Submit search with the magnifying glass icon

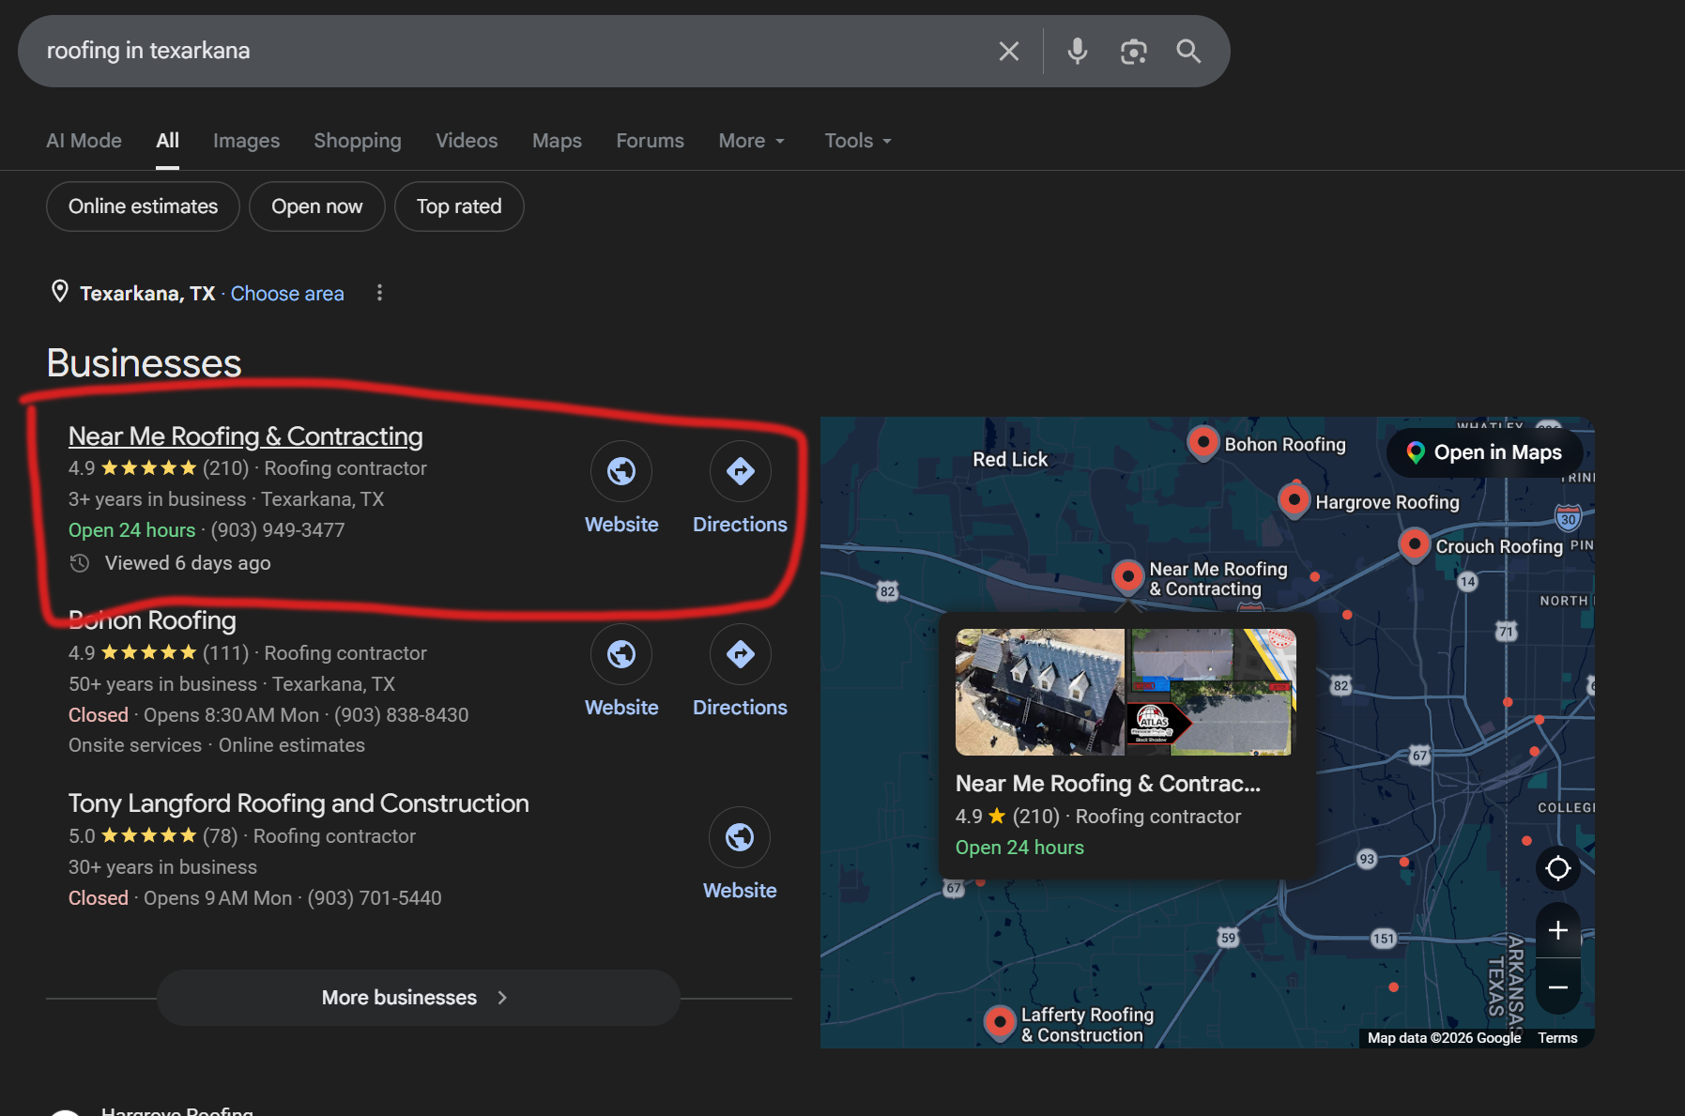(x=1189, y=52)
